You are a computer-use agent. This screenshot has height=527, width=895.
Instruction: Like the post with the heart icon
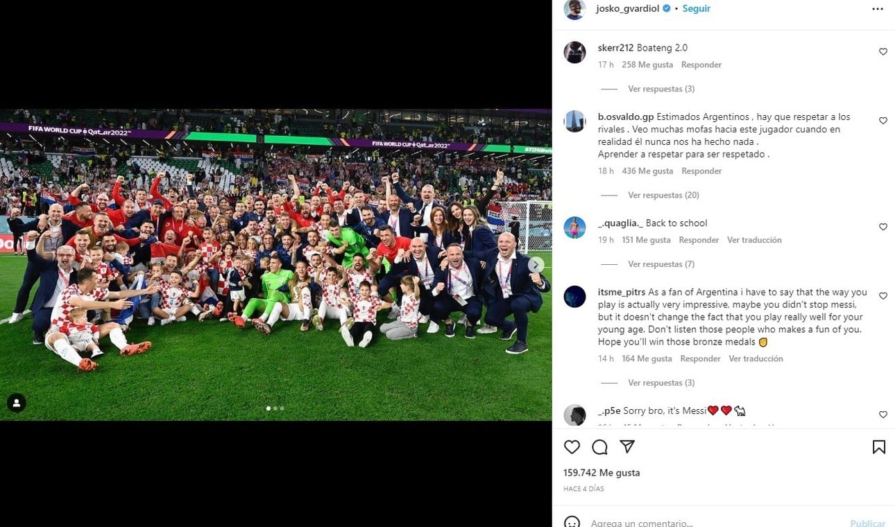click(572, 447)
